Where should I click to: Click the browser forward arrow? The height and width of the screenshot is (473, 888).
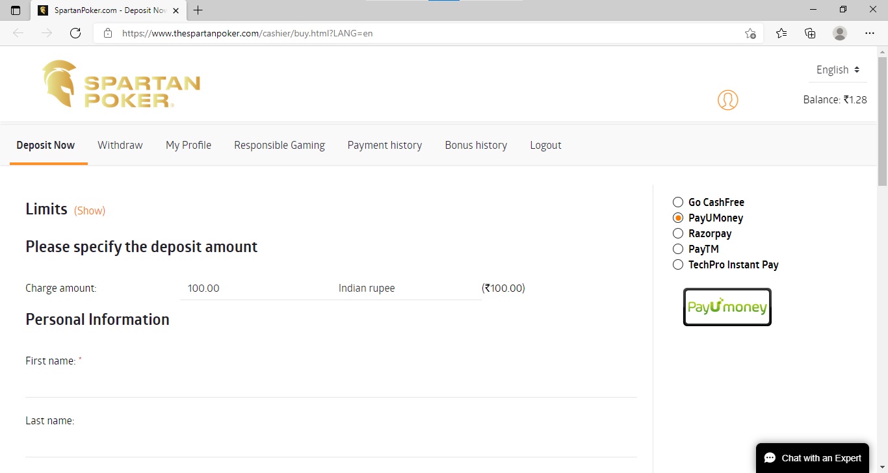47,33
